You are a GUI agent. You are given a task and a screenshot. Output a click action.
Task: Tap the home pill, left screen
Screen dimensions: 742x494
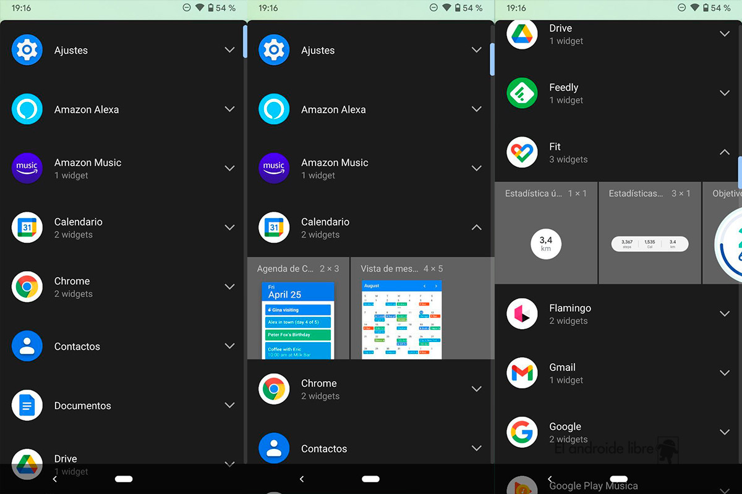124,479
